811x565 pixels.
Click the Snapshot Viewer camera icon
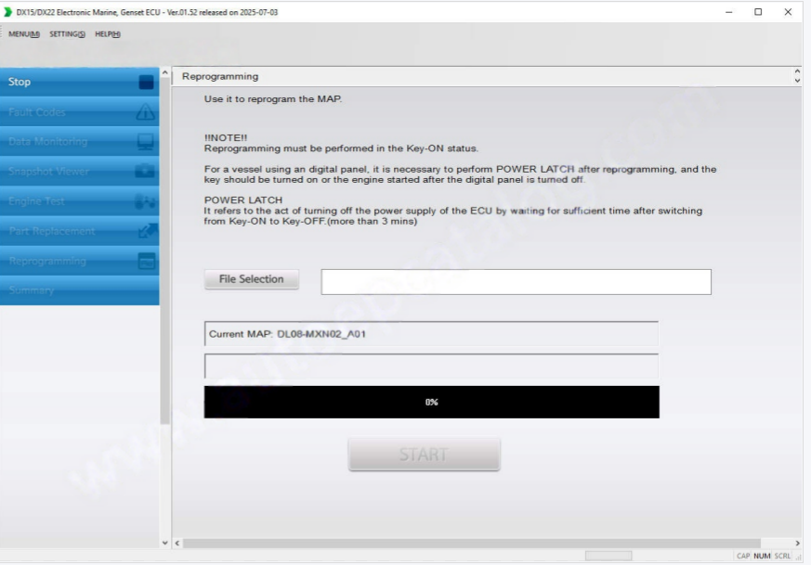146,172
